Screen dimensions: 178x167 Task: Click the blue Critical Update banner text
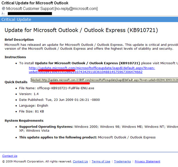click(x=16, y=19)
